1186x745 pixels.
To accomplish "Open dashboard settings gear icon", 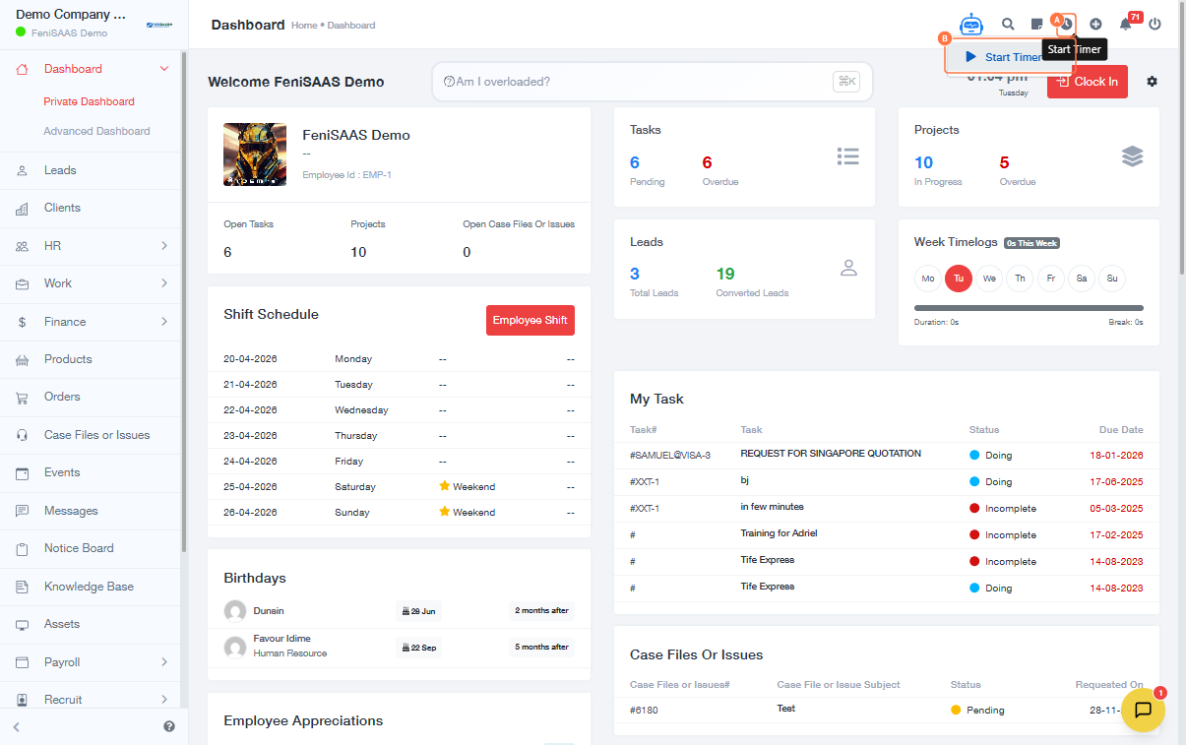I will pos(1152,82).
